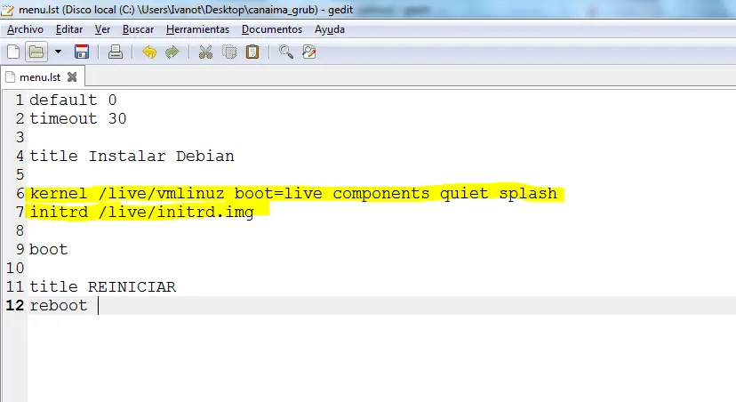Click line number 3 in the gutter

20,137
